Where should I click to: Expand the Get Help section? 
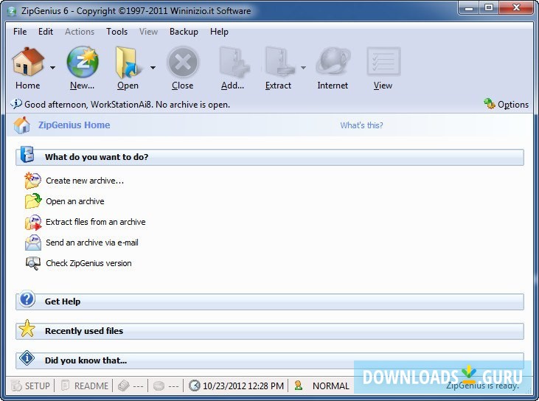click(x=270, y=301)
